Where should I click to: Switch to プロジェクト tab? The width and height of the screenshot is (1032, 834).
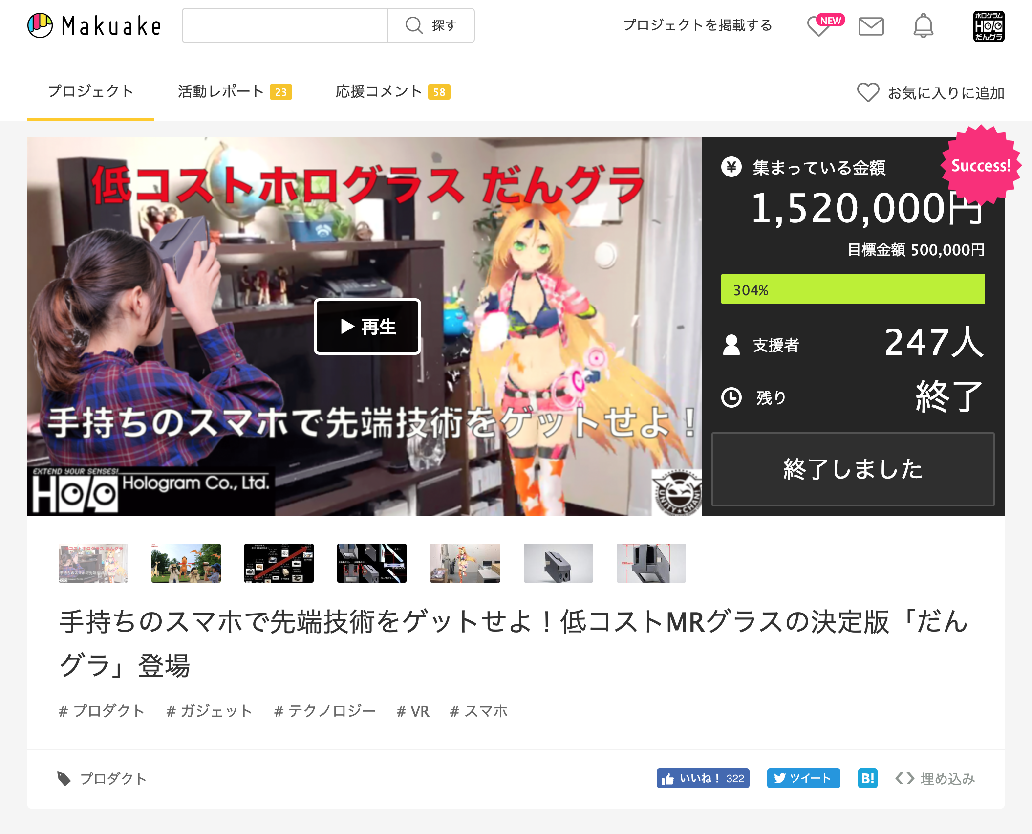pos(91,91)
